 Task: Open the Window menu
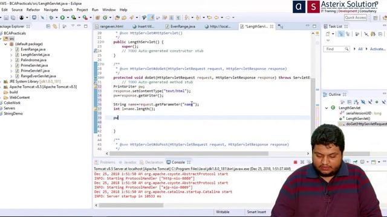tap(109, 10)
